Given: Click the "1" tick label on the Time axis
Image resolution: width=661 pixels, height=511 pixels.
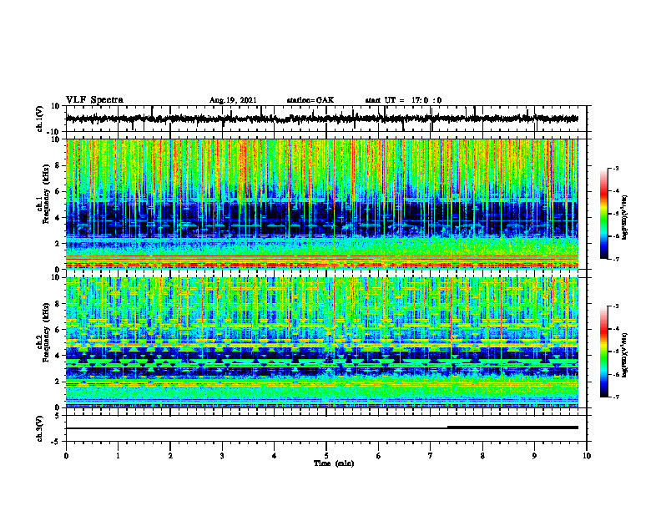Looking at the screenshot, I should (118, 456).
